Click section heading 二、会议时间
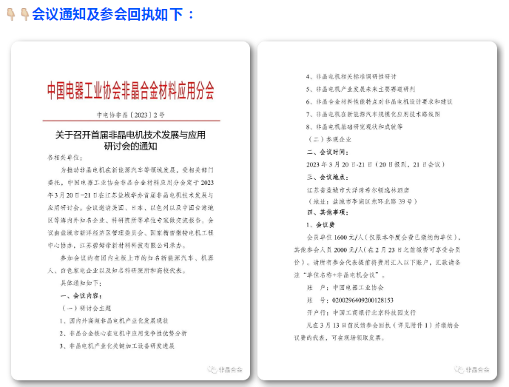Viewport: 509px width, 387px height. [x=328, y=152]
